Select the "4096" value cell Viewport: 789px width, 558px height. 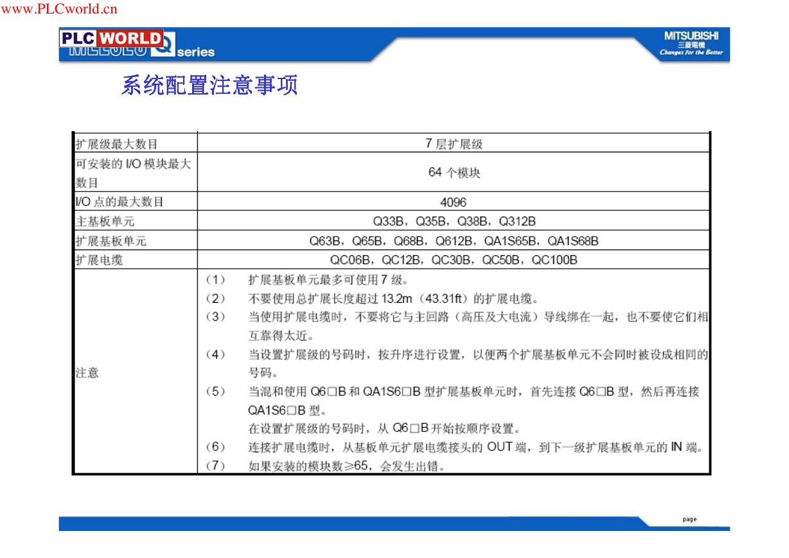coord(454,202)
